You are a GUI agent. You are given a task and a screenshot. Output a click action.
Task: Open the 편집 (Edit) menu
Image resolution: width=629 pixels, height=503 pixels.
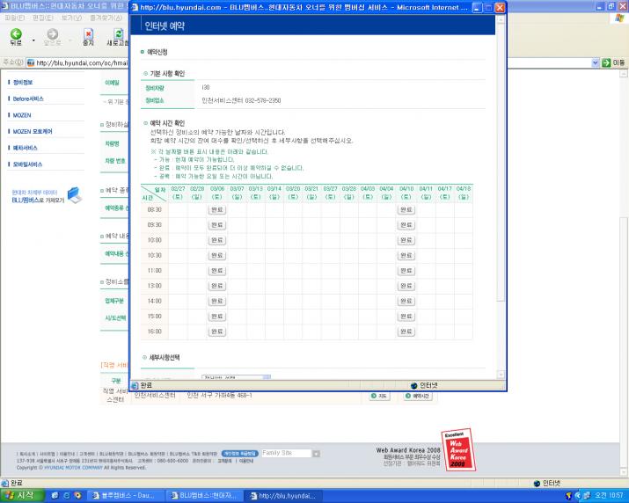43,18
